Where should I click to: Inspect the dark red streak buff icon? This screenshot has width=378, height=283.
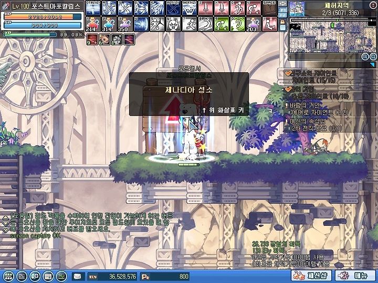point(129,39)
